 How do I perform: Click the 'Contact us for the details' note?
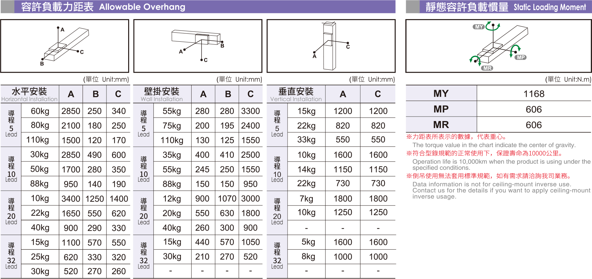click(501, 190)
